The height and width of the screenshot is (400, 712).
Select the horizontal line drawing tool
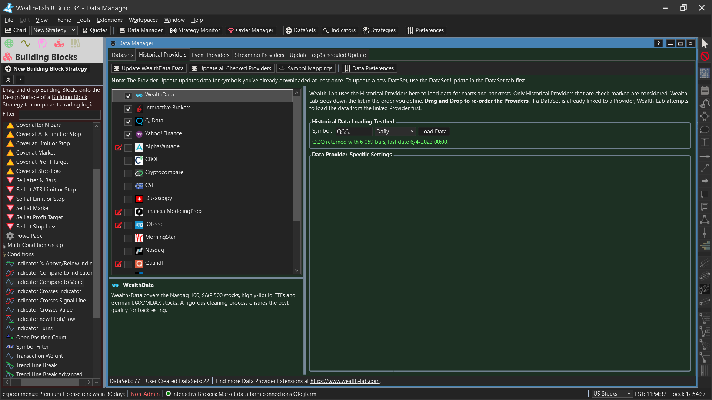(x=705, y=157)
